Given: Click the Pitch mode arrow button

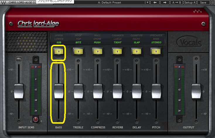Looking at the screenshot, I should point(156,51).
